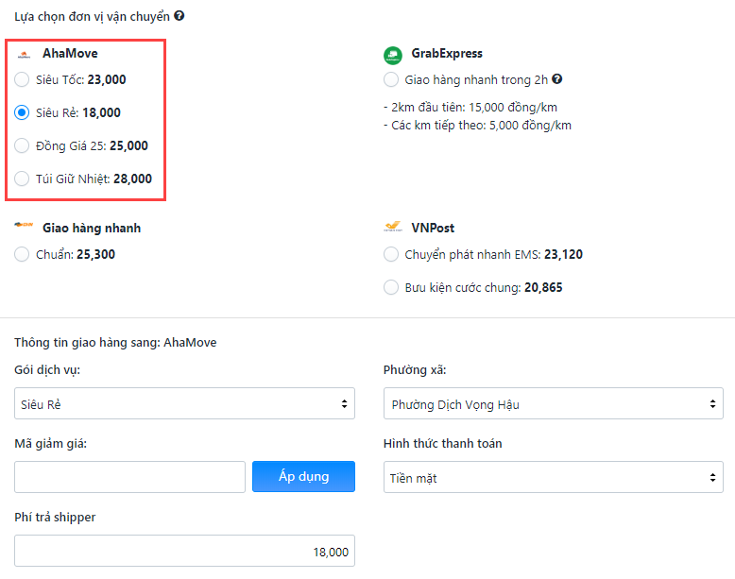Click the 'Mã giảm giá:' label

tap(51, 444)
